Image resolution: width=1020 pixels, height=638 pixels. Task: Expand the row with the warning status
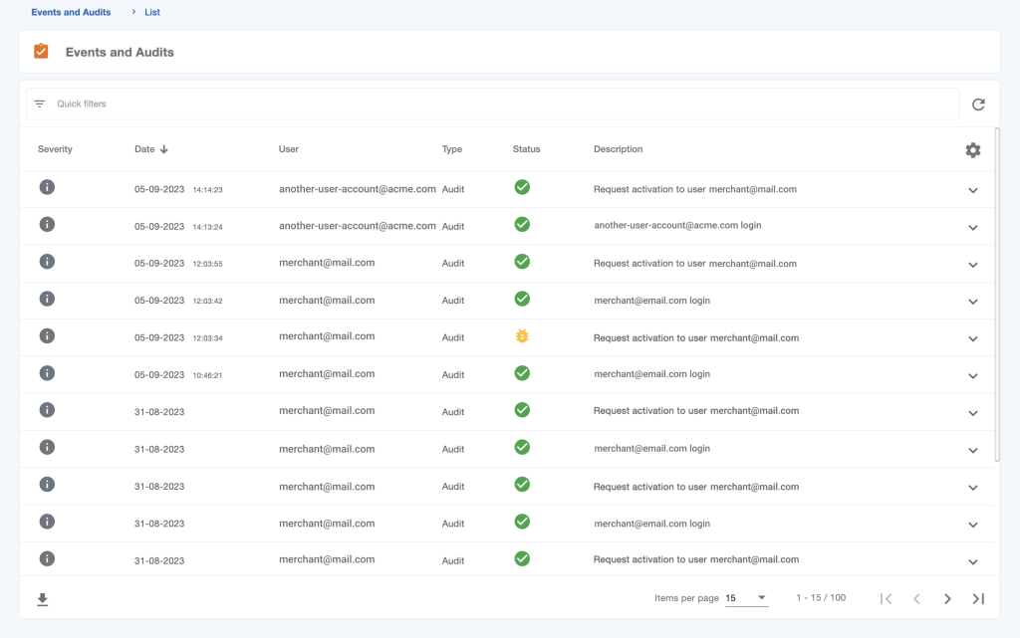[973, 338]
